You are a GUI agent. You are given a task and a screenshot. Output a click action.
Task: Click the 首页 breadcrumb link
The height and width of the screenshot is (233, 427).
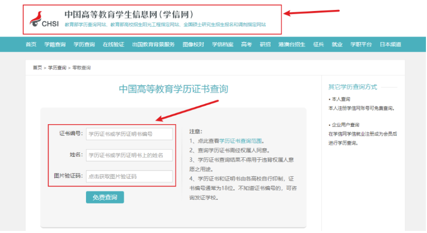(37, 68)
